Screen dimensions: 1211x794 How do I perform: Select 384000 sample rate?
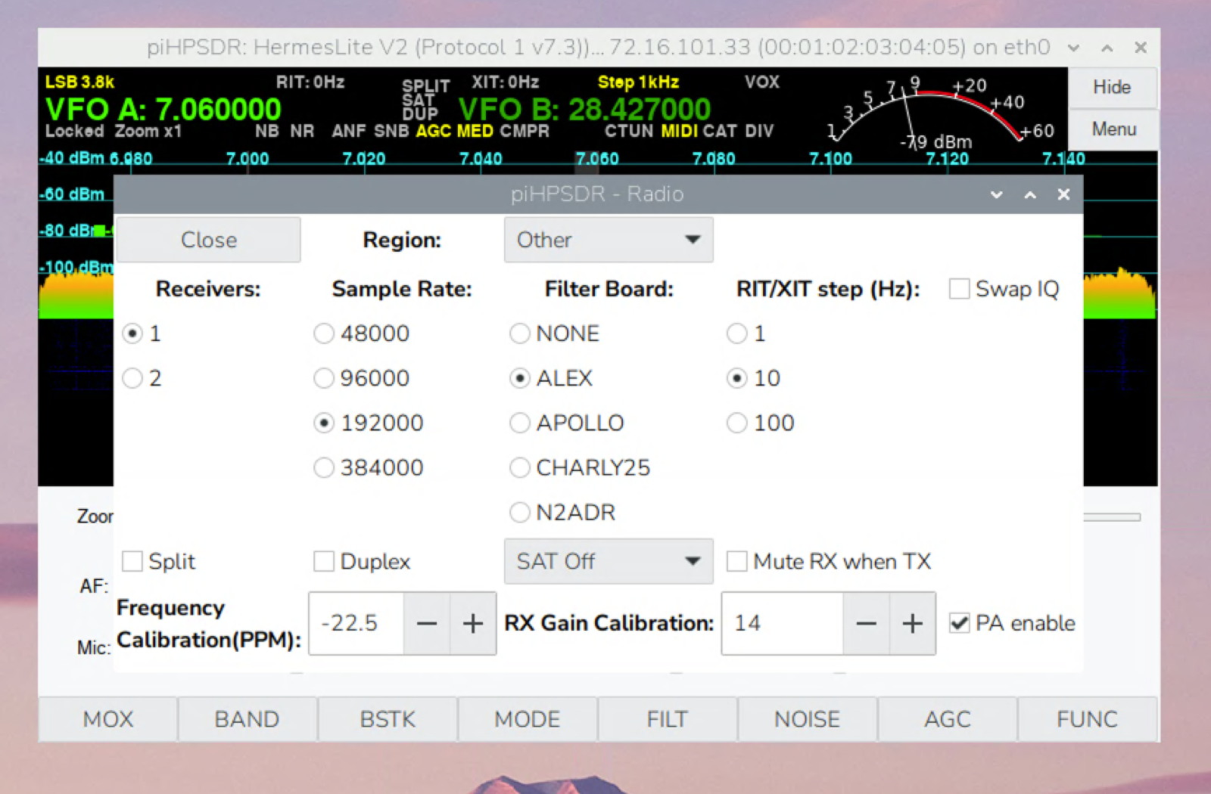[x=324, y=468]
